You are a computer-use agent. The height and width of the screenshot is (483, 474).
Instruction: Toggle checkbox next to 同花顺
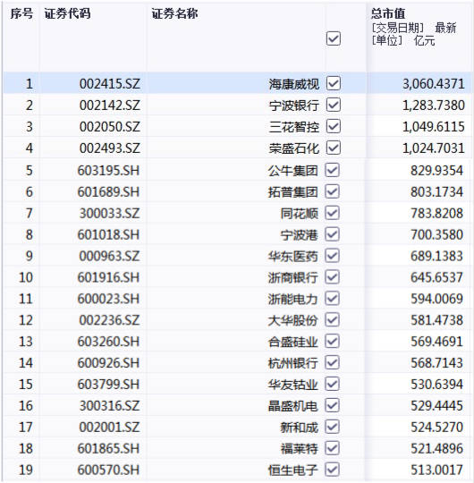333,213
